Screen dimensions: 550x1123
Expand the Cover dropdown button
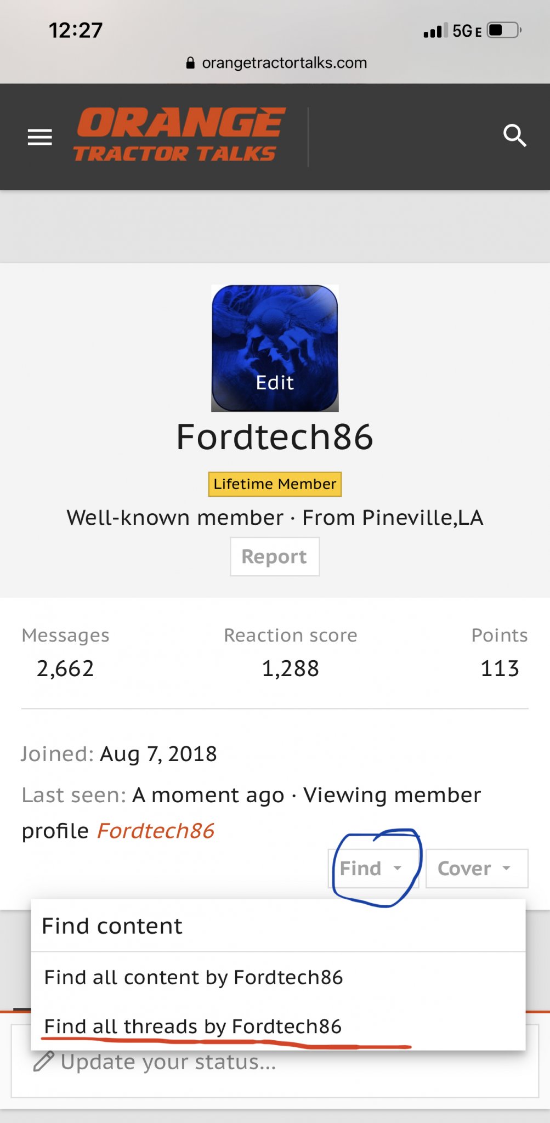477,869
